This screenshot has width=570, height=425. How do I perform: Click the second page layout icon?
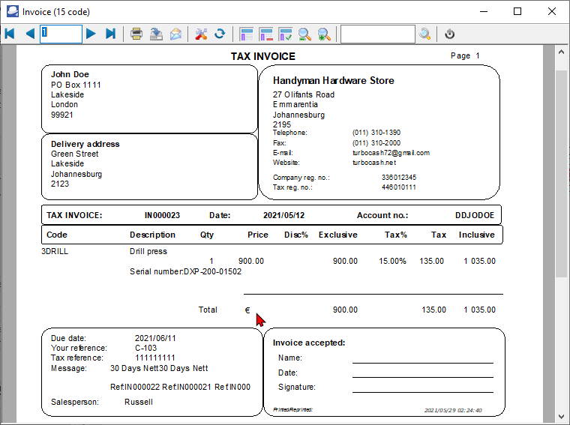tap(266, 34)
